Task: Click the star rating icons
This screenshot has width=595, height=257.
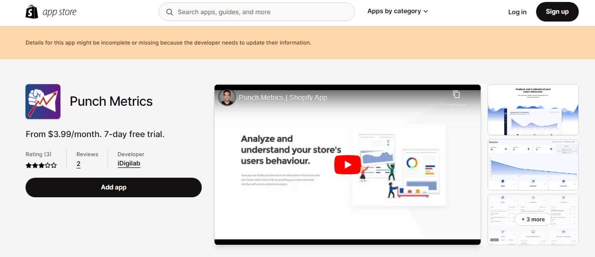Action: tap(41, 165)
